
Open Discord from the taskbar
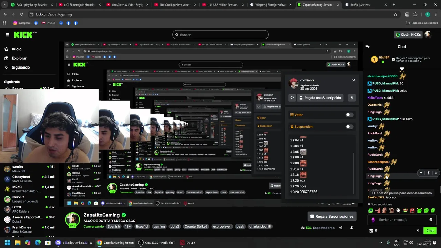58,242
